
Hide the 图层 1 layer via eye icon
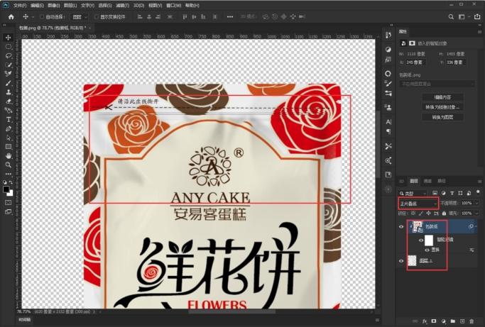pos(401,260)
